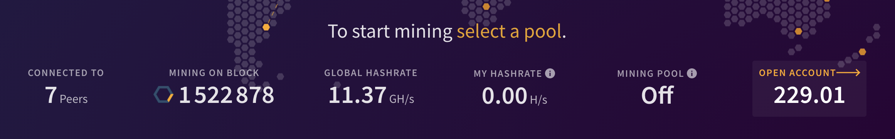Click the Connected To label
The image size is (895, 139).
click(x=66, y=73)
